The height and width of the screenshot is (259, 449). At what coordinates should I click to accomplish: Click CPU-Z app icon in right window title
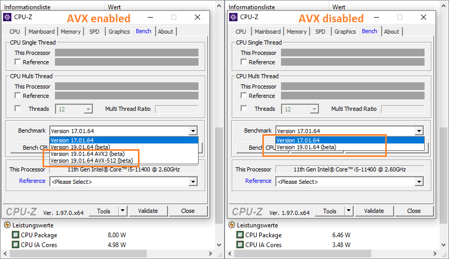233,17
